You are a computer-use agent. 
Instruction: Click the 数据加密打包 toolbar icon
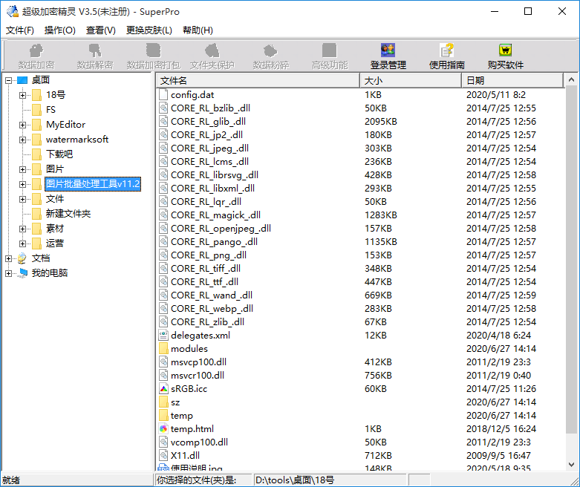tap(154, 50)
